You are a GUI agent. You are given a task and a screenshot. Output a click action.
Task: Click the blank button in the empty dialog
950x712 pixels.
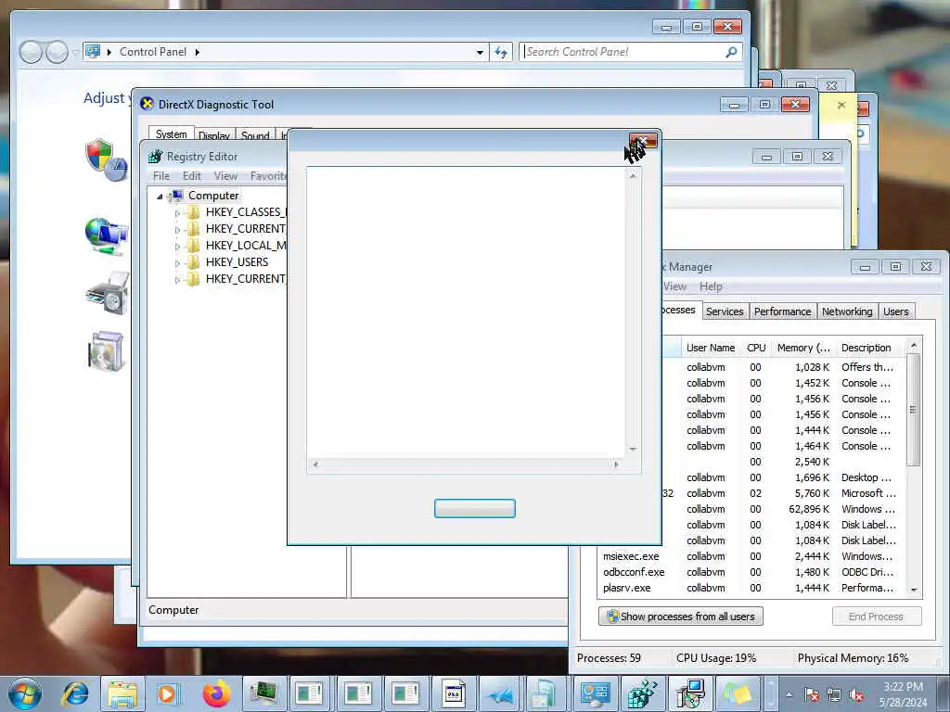[x=474, y=509]
